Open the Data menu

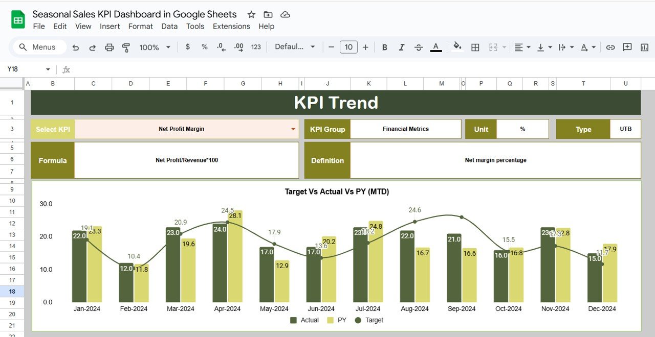point(169,26)
